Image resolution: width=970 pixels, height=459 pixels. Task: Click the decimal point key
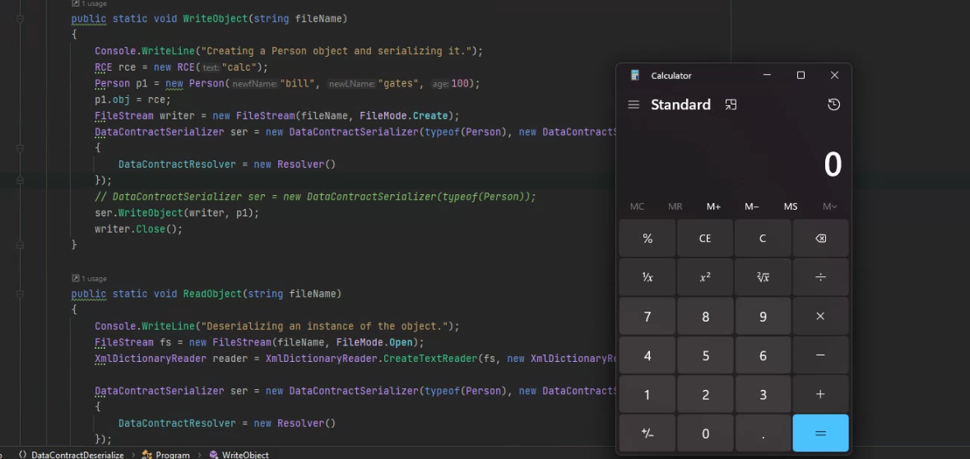click(763, 433)
